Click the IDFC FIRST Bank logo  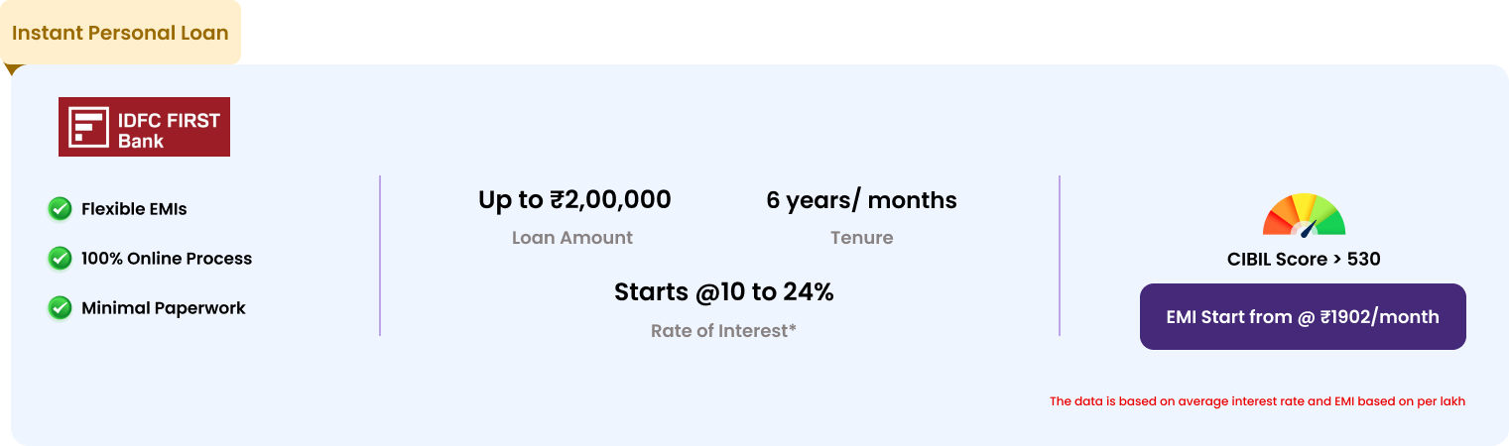[x=144, y=127]
